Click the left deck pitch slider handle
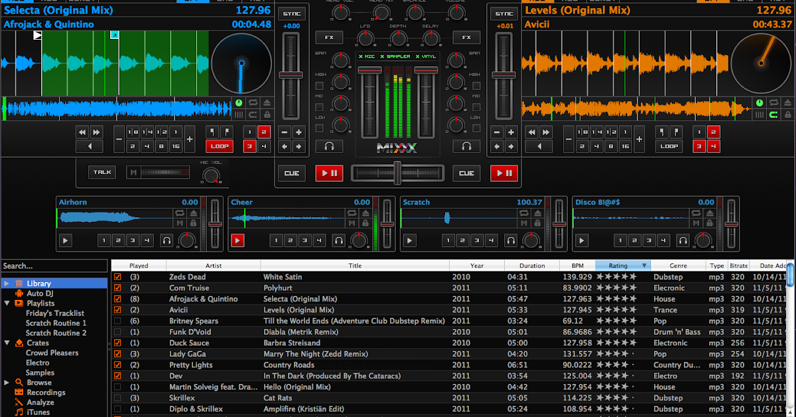This screenshot has width=796, height=417. [291, 75]
